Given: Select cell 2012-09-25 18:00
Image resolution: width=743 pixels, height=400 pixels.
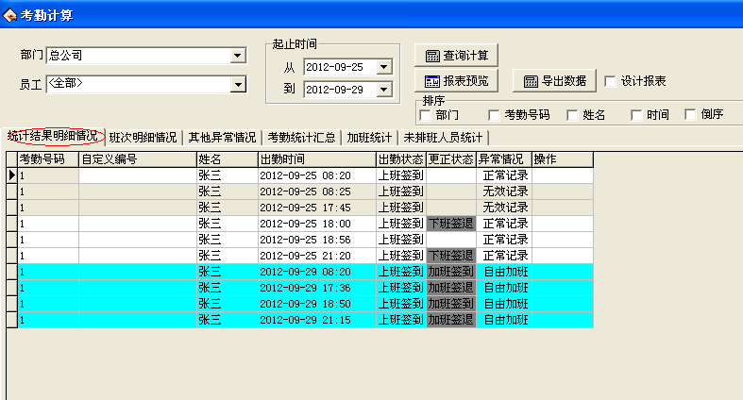Looking at the screenshot, I should click(x=317, y=224).
